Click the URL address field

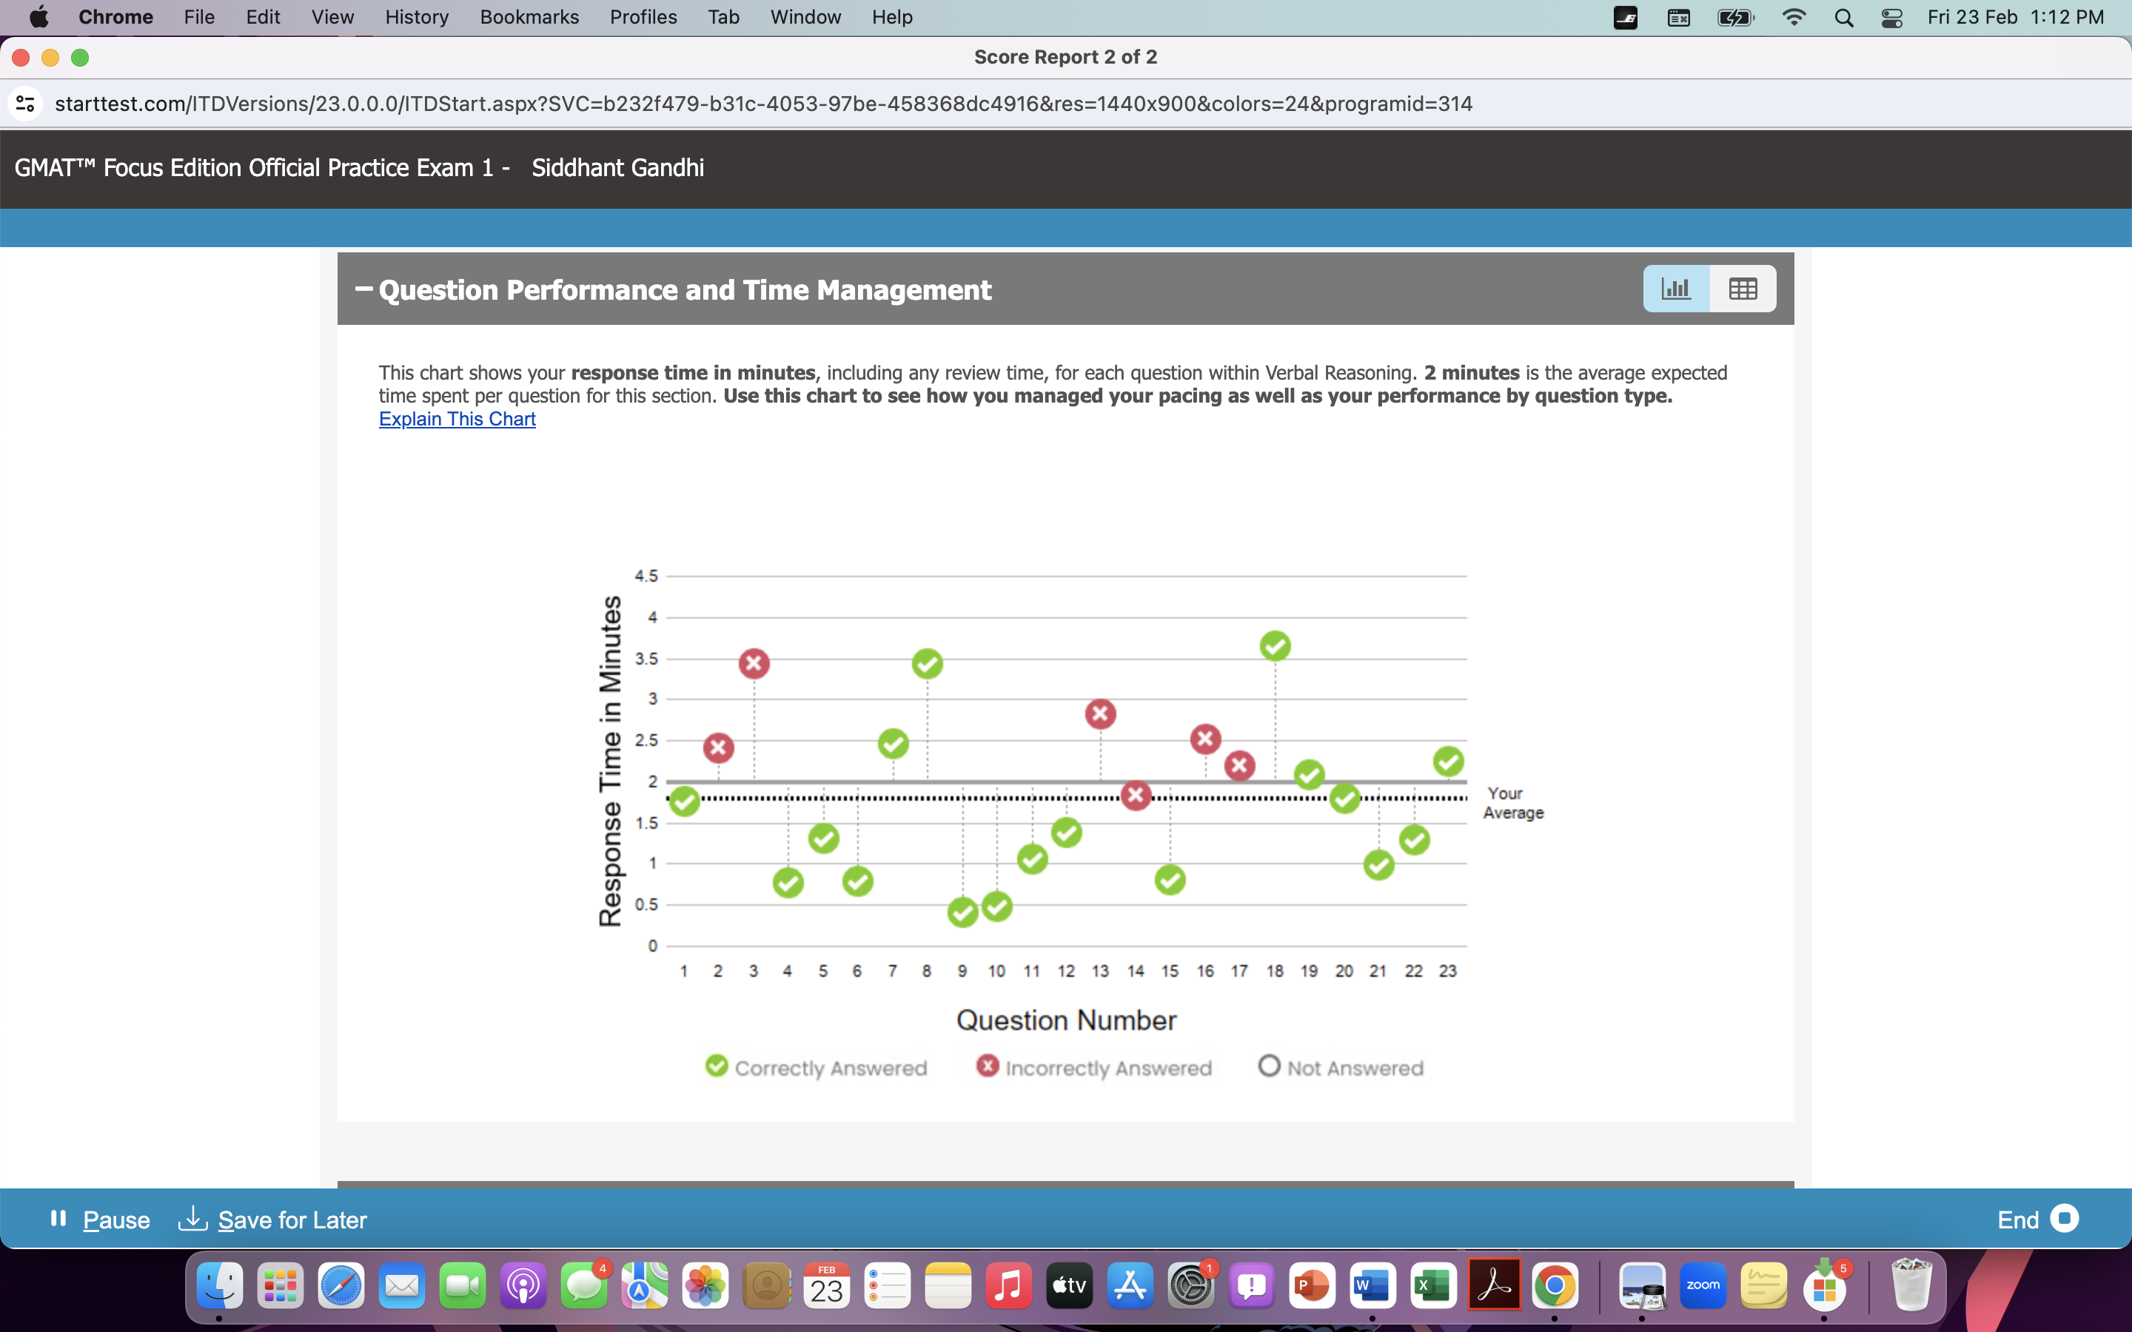coord(763,104)
